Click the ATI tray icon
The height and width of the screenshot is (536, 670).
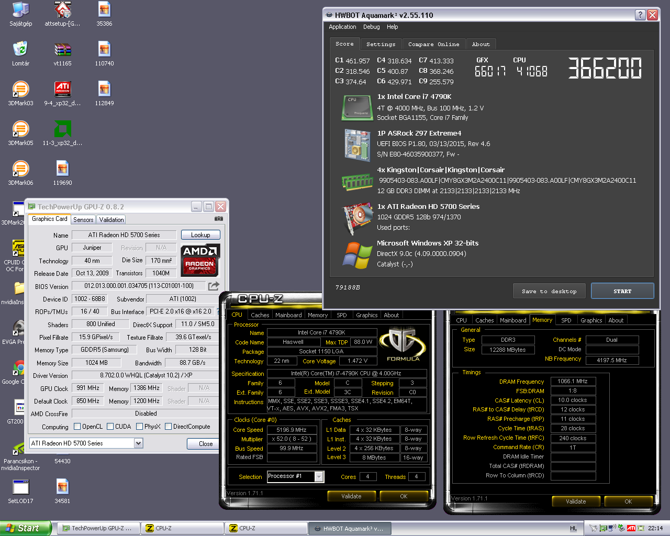[x=631, y=528]
